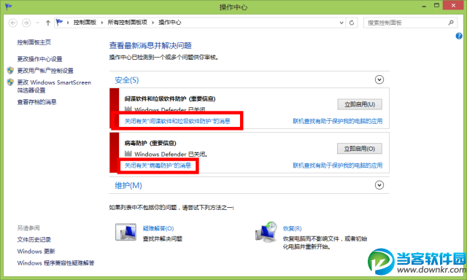Click the 间谍软件和垃圾软件防护 (重要信息) title

coord(170,98)
